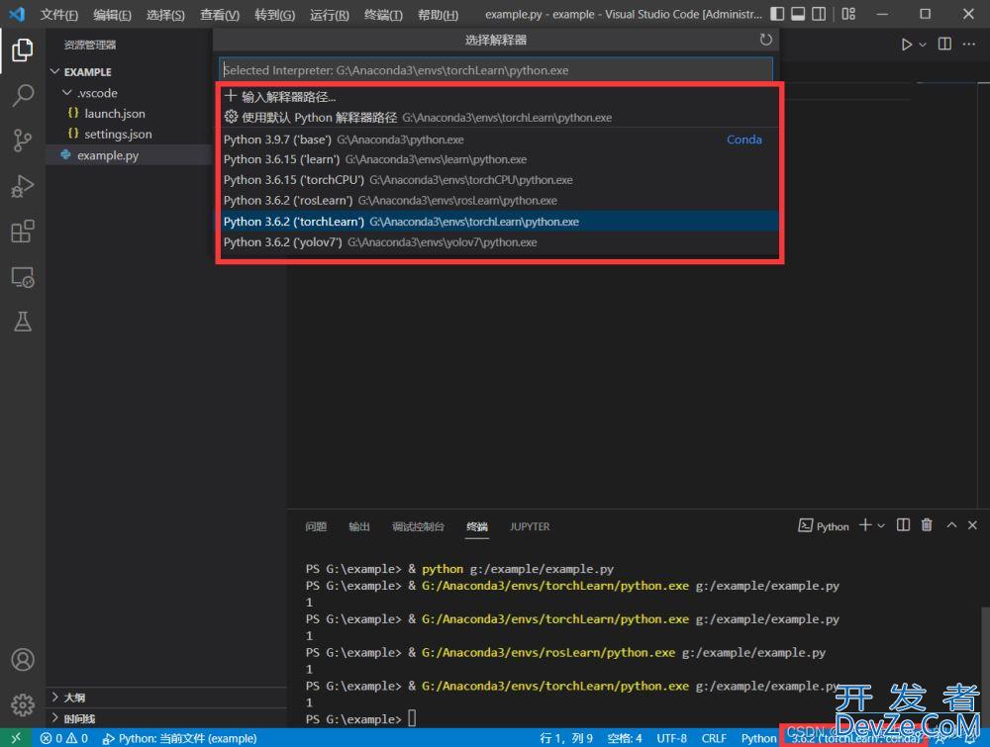Screen dimensions: 990x747
Task: Click the remote window indicator in status bar
Action: point(16,737)
